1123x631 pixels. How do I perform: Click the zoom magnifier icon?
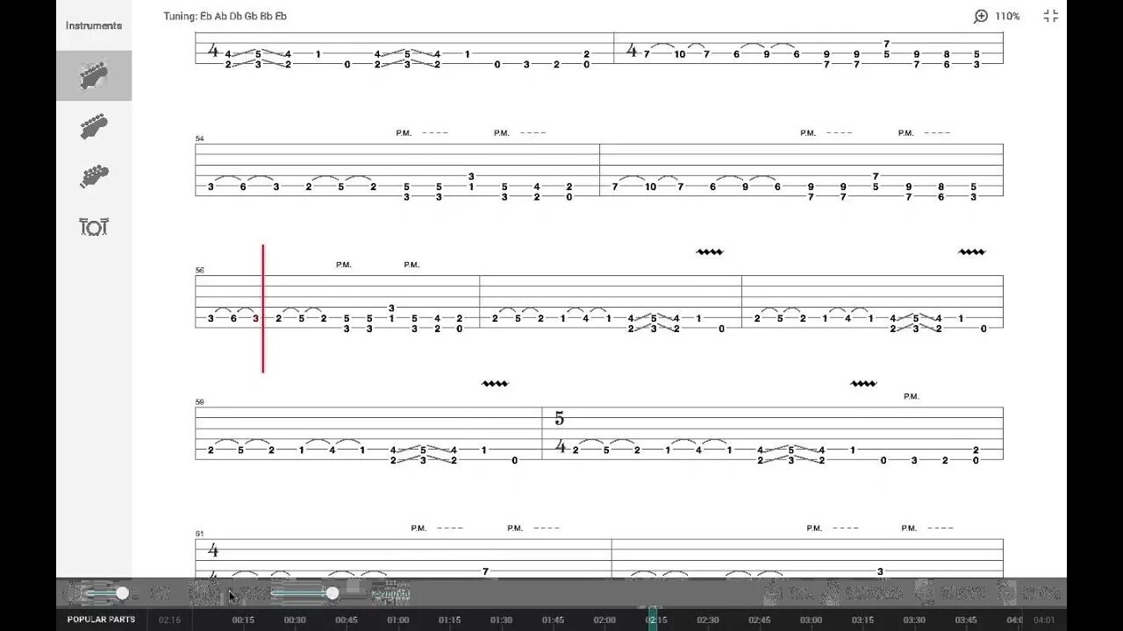[981, 17]
